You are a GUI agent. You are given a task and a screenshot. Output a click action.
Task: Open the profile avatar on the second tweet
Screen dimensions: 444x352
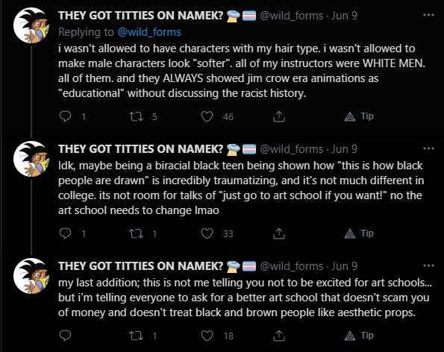(x=31, y=159)
